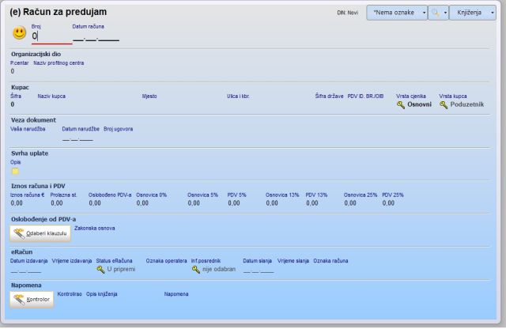The width and height of the screenshot is (506, 329).
Task: Expand the arrow next to the magnifier
Action: click(444, 13)
